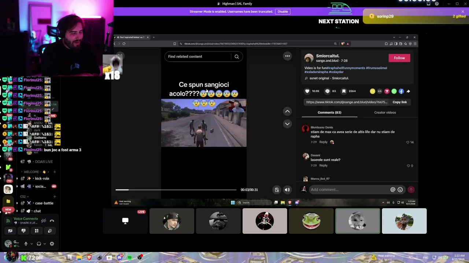The image size is (469, 263).
Task: Expand microphone input options arrow
Action: pyautogui.click(x=32, y=244)
